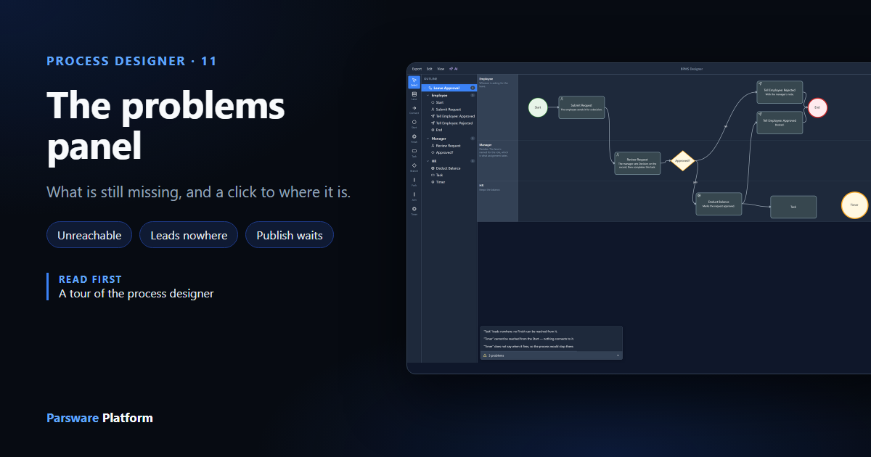Click the green Start node on canvas
The height and width of the screenshot is (457, 871).
(538, 107)
